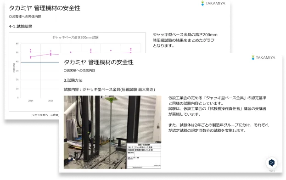Click the pink data points above 2014

pos(31,54)
